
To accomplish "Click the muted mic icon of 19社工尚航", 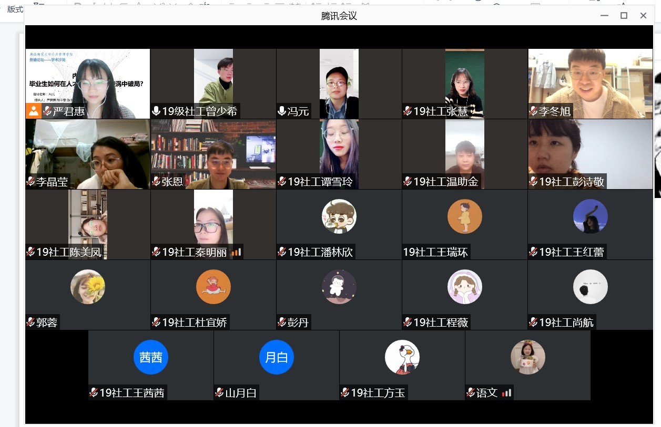I will point(533,322).
